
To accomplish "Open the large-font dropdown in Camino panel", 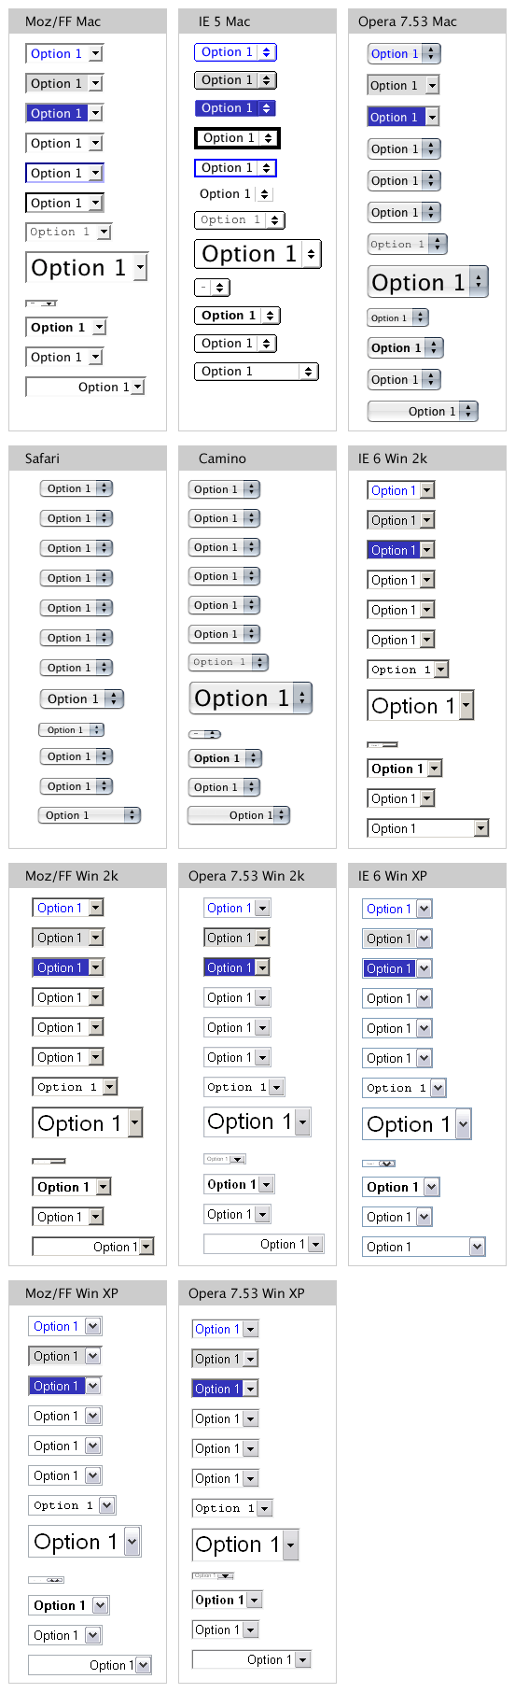I will coord(251,698).
